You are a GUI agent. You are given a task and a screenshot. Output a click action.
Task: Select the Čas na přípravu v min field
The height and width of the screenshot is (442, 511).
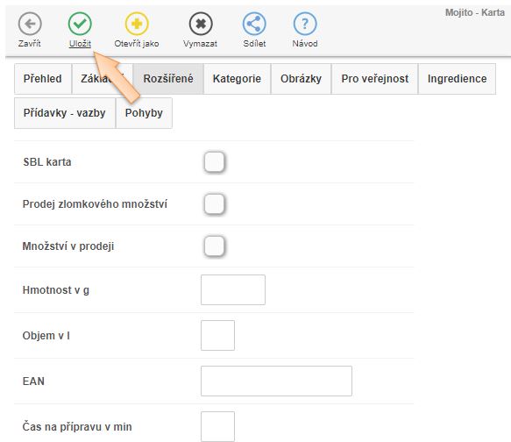coord(217,427)
